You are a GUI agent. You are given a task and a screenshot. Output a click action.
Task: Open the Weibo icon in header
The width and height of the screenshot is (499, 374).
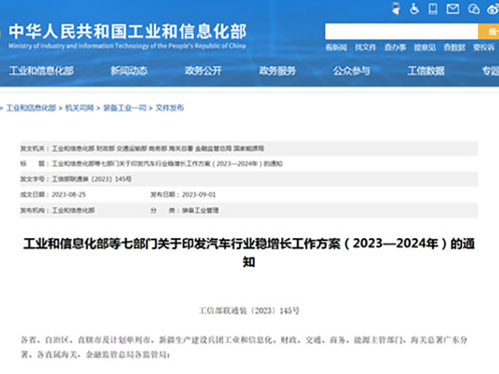493,9
